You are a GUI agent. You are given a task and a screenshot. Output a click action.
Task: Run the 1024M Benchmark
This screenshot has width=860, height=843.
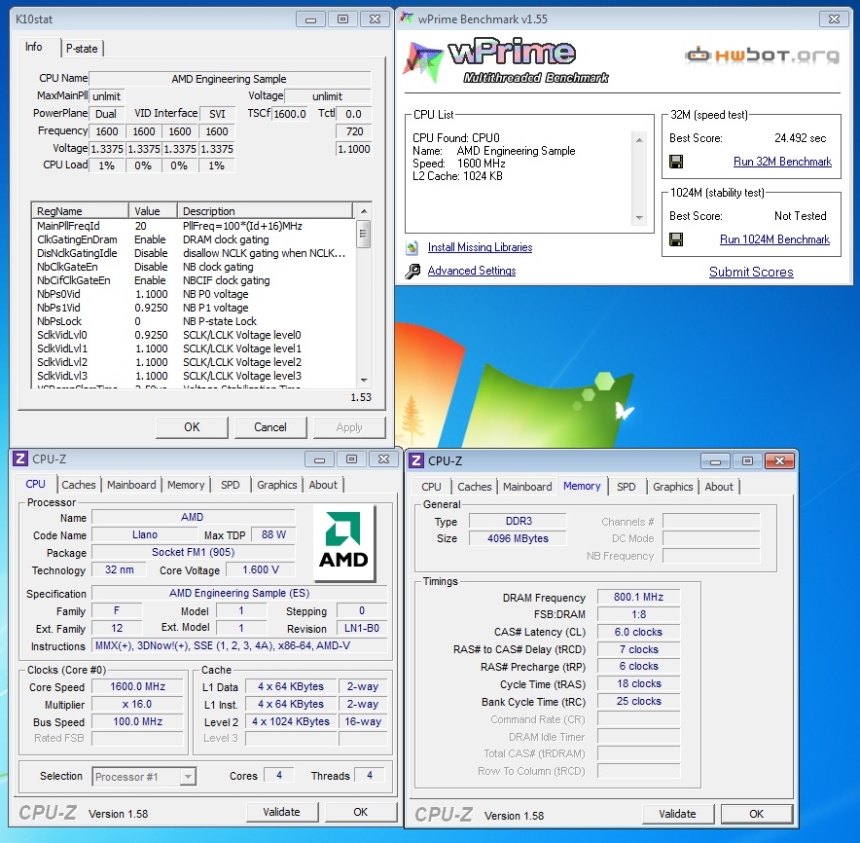(775, 239)
